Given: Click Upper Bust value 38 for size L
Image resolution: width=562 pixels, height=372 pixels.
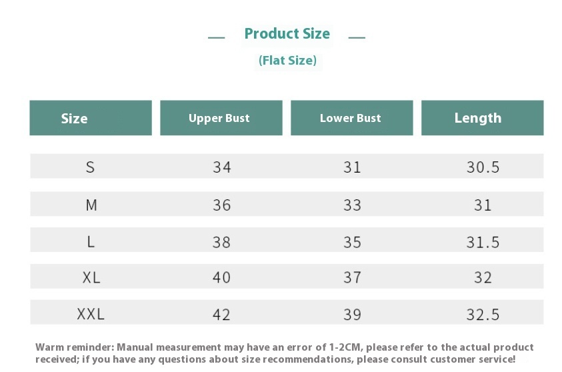Looking at the screenshot, I should pyautogui.click(x=222, y=242).
